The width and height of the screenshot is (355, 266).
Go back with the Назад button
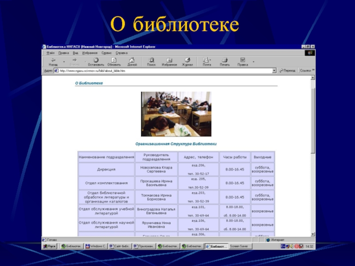[53, 62]
